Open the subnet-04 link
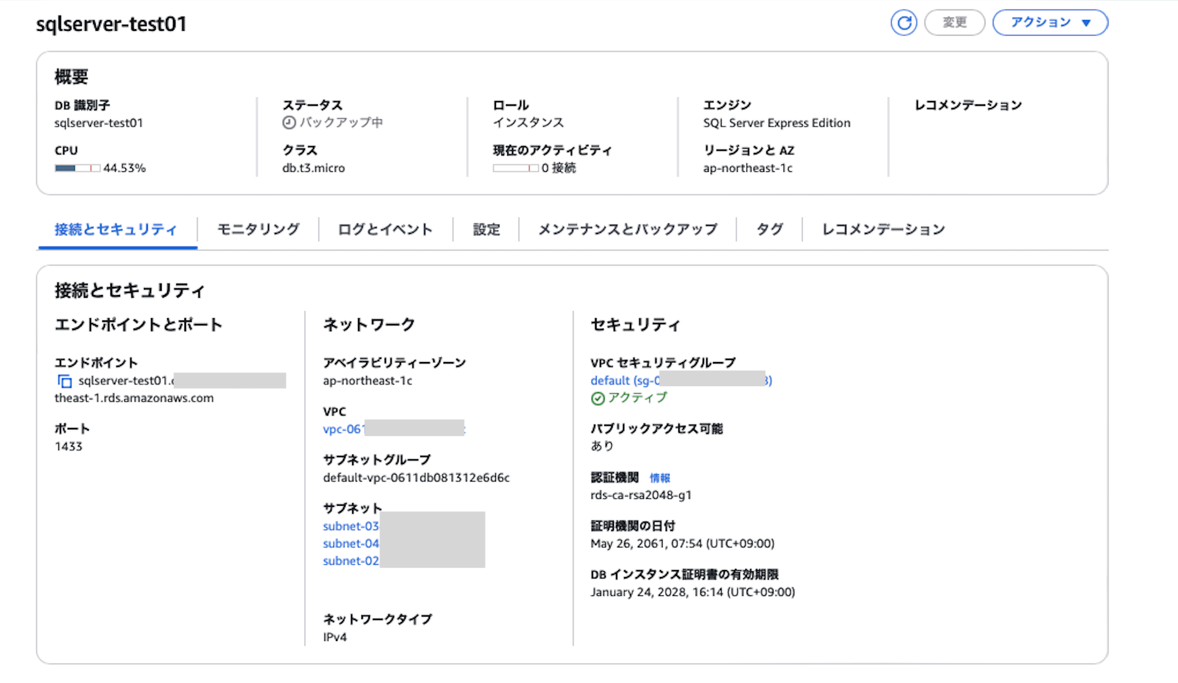Screen dimensions: 1178x683 click(x=351, y=544)
